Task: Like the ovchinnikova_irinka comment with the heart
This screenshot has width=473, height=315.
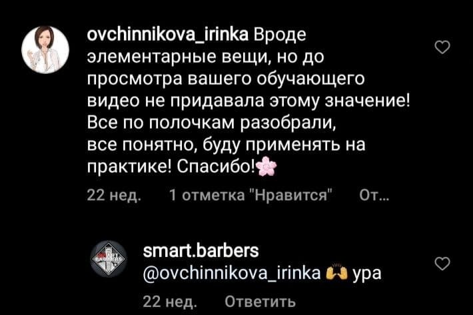Action: pos(442,47)
